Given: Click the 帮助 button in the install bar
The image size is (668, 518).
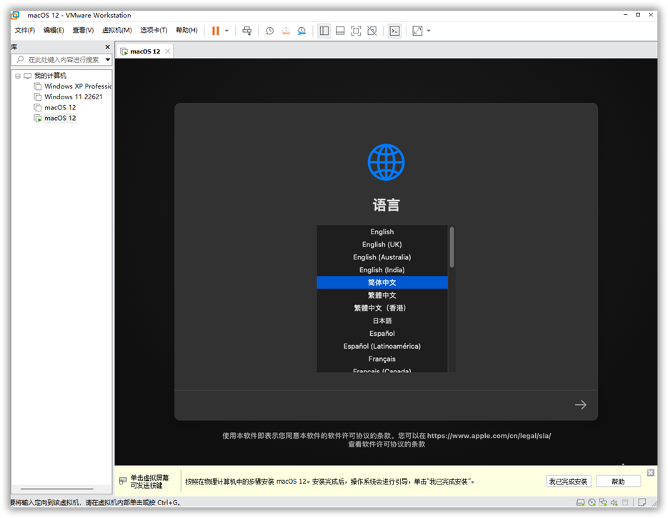Looking at the screenshot, I should [x=618, y=482].
